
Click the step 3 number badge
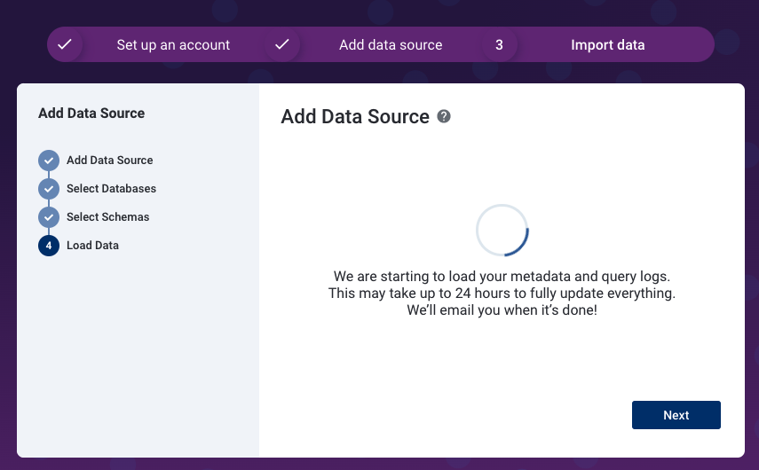(x=499, y=44)
